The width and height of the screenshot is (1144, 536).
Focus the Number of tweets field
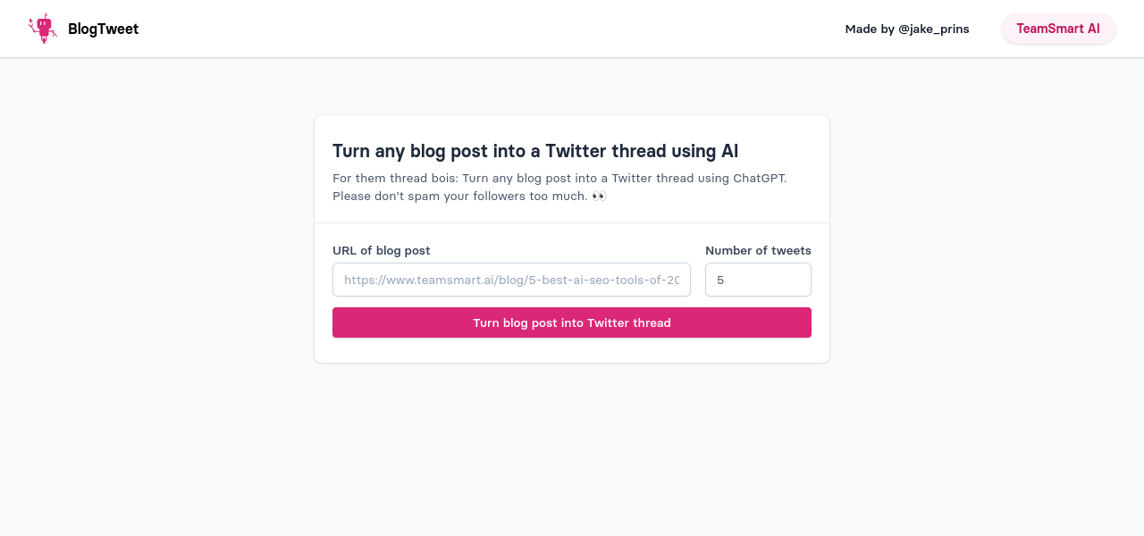coord(758,280)
